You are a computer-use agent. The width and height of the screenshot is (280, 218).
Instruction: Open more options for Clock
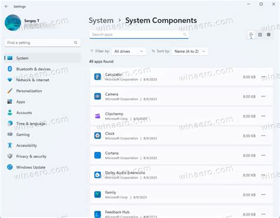click(263, 136)
